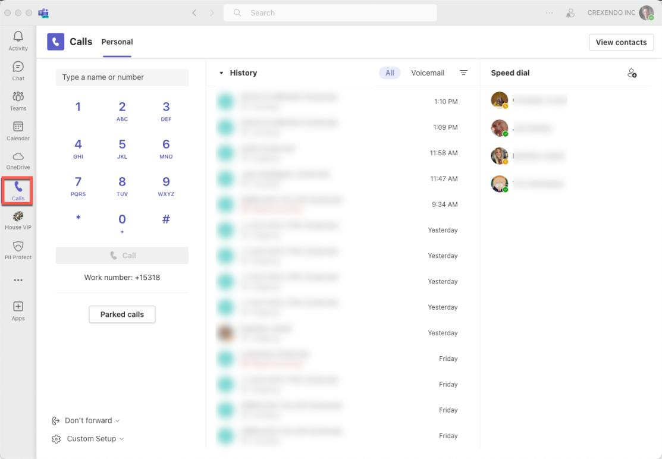The image size is (662, 459).
Task: Select the third speed dial contact avatar
Action: (500, 156)
